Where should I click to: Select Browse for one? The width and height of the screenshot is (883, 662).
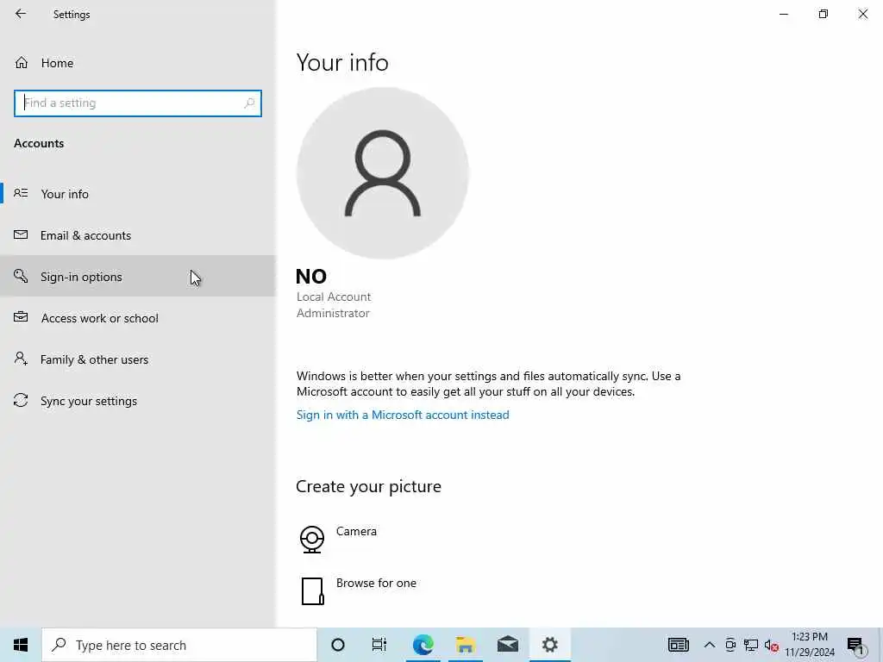coord(376,584)
